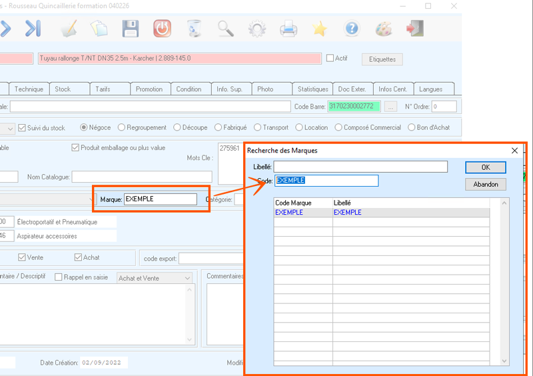This screenshot has height=376, width=533.
Task: Open the edit notepad pencil icon
Action: 69,29
